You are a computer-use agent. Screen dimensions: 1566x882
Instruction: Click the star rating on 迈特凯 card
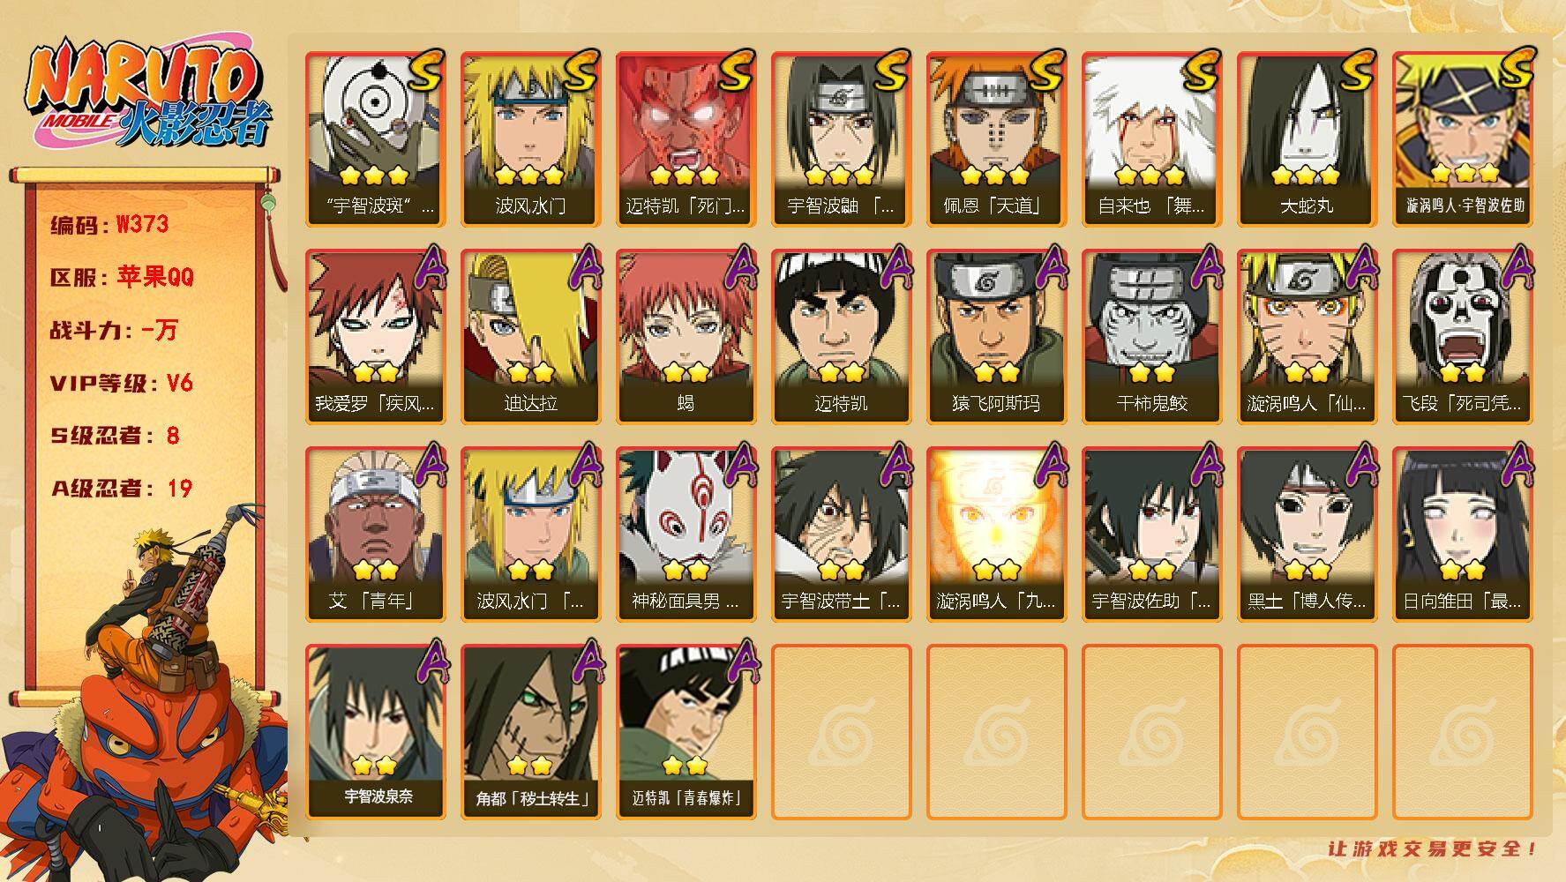click(840, 372)
